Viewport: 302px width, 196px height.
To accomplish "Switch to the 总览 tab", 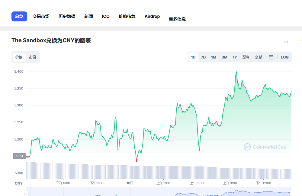I will pos(19,16).
